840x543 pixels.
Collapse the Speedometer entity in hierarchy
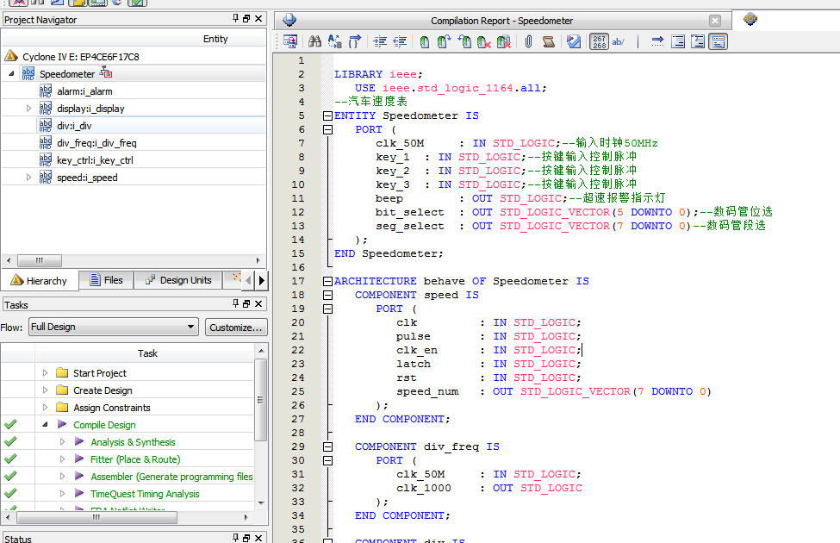(11, 73)
